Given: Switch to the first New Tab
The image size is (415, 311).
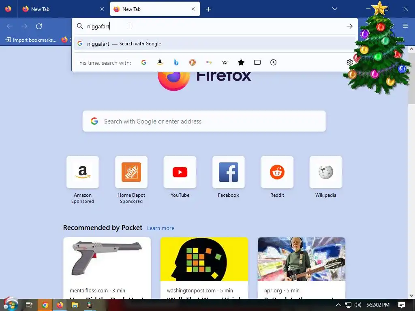Looking at the screenshot, I should (x=63, y=9).
